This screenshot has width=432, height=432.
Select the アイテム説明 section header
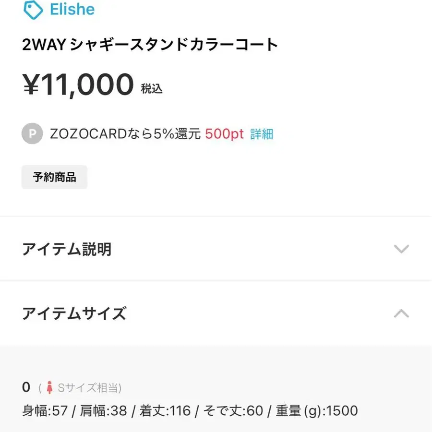(x=67, y=250)
